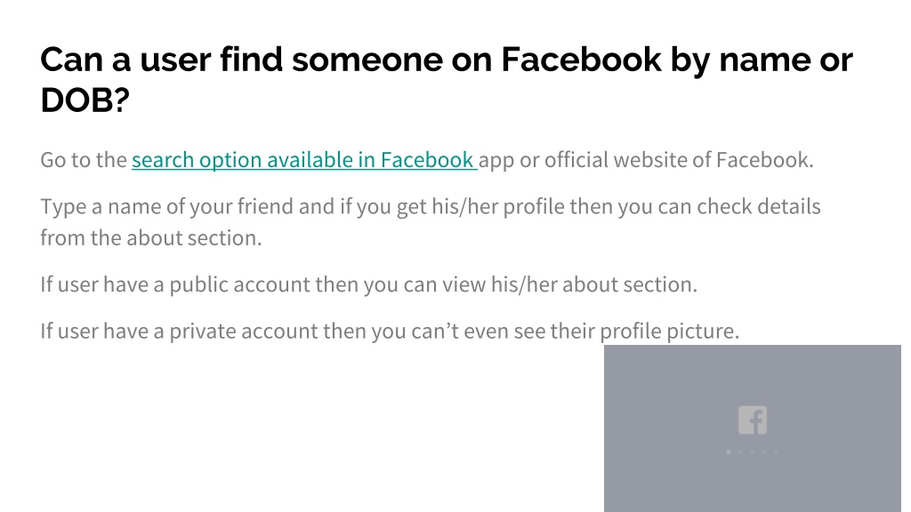The image size is (911, 512).
Task: Click the 'Go to the' text before link
Action: click(84, 160)
